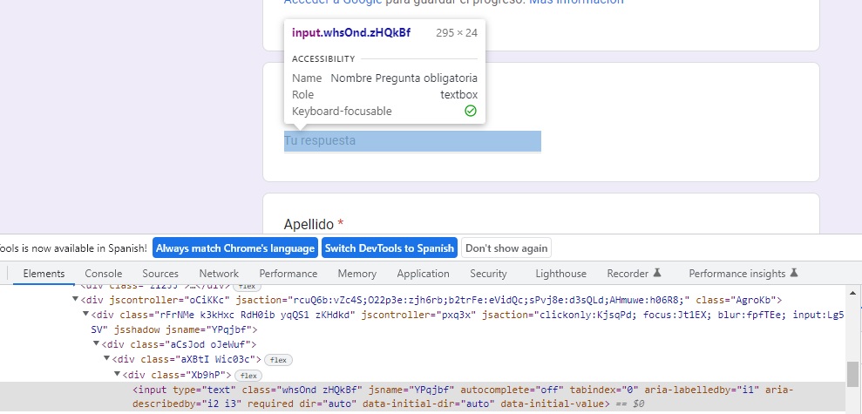
Task: Go to the Application tab
Action: tap(423, 274)
